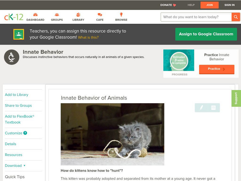Click the search input field

click(196, 17)
